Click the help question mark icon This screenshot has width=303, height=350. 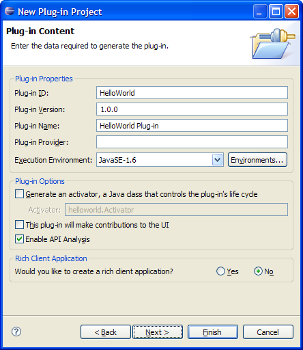[16, 332]
